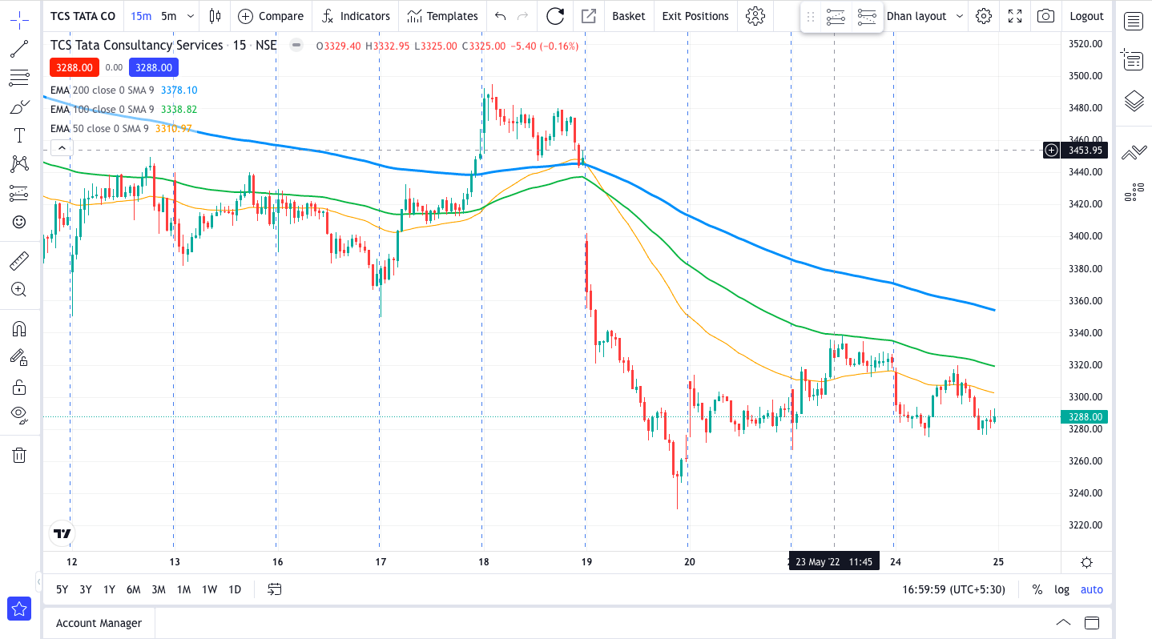The height and width of the screenshot is (639, 1152).
Task: Refresh the chart with reload icon
Action: [x=554, y=16]
